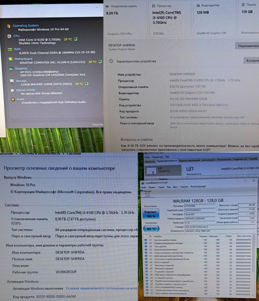Click the Optical Drives disc icon
This screenshot has width=259, height=301.
(x=12, y=90)
